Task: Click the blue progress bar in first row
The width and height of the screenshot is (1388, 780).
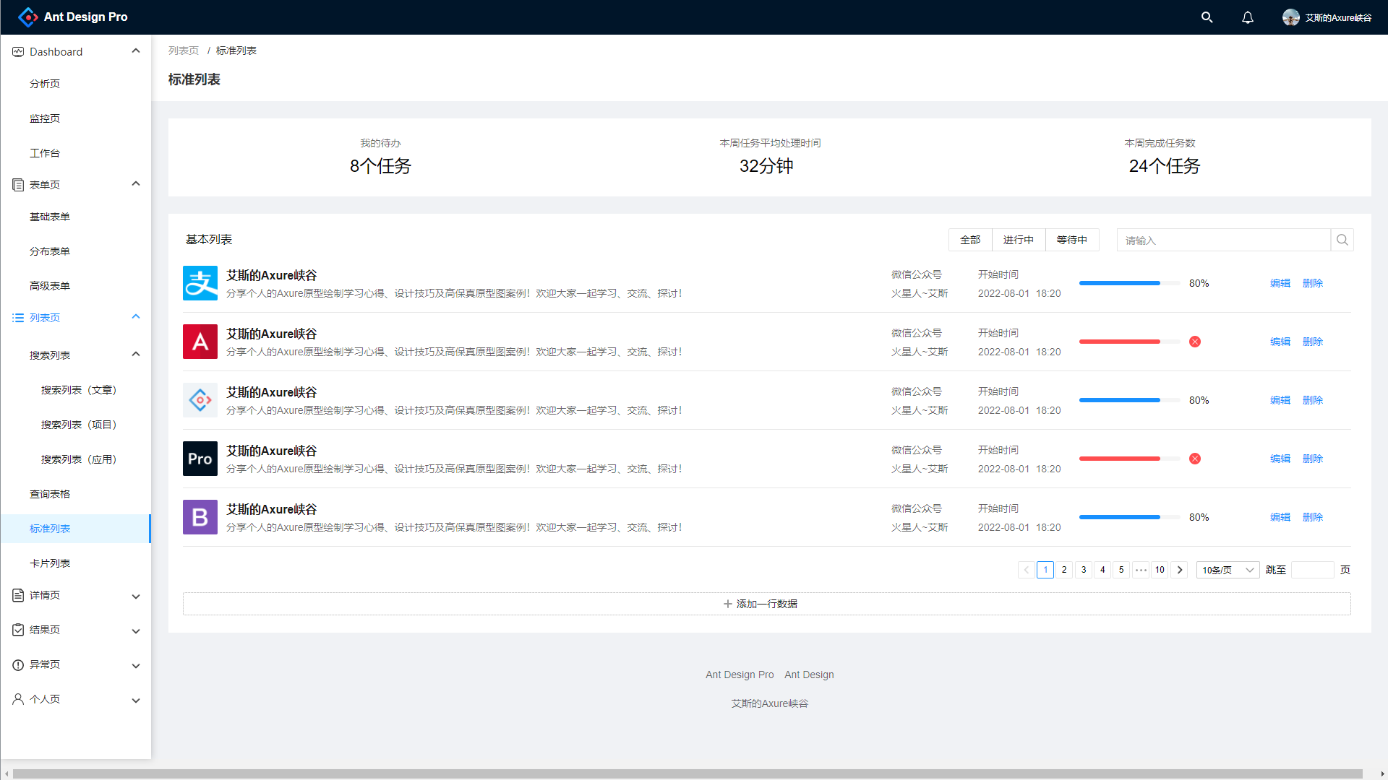Action: point(1129,283)
